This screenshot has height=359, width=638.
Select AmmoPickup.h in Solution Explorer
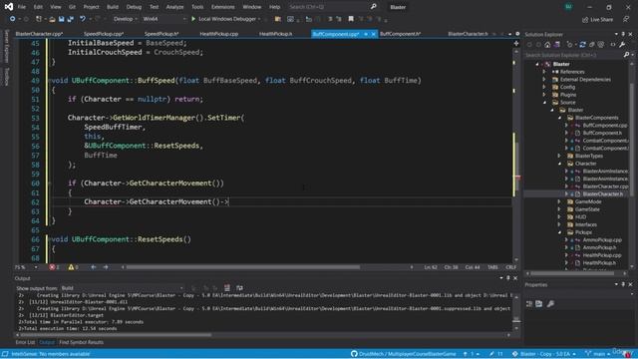pos(599,247)
